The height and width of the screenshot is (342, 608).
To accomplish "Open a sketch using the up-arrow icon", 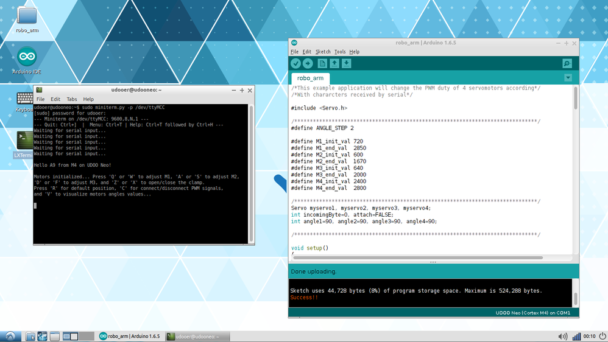I will click(334, 63).
